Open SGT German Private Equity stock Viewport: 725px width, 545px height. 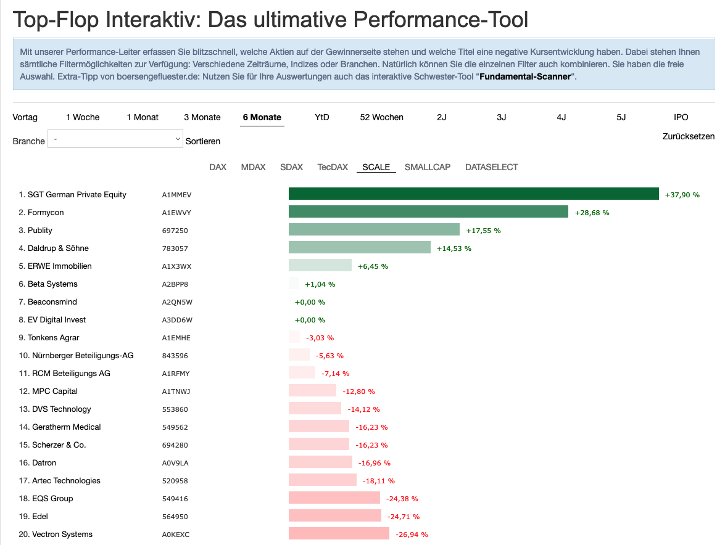tap(77, 194)
